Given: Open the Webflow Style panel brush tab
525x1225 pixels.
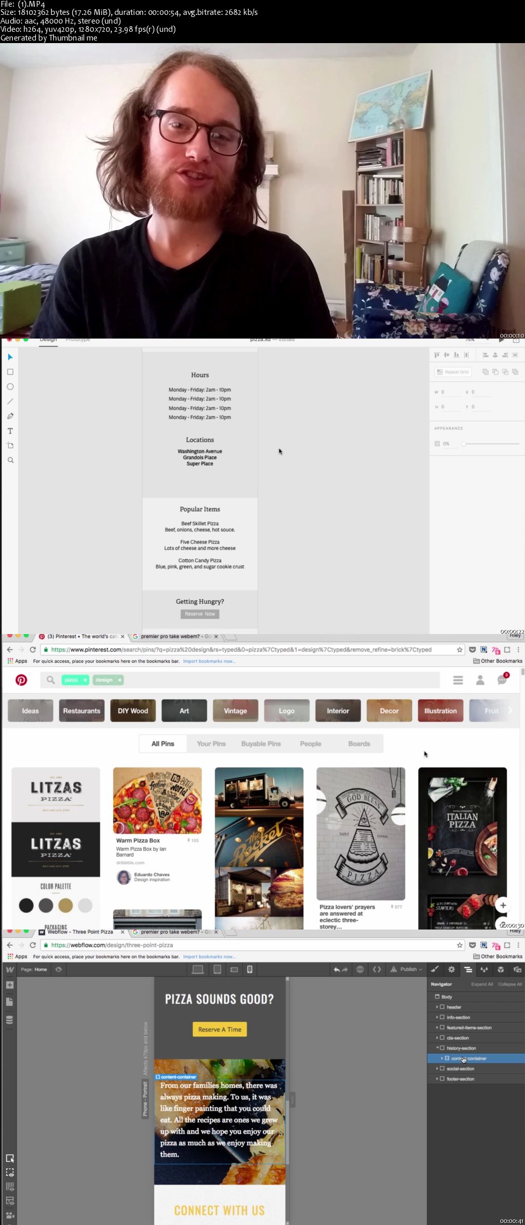Looking at the screenshot, I should (435, 970).
